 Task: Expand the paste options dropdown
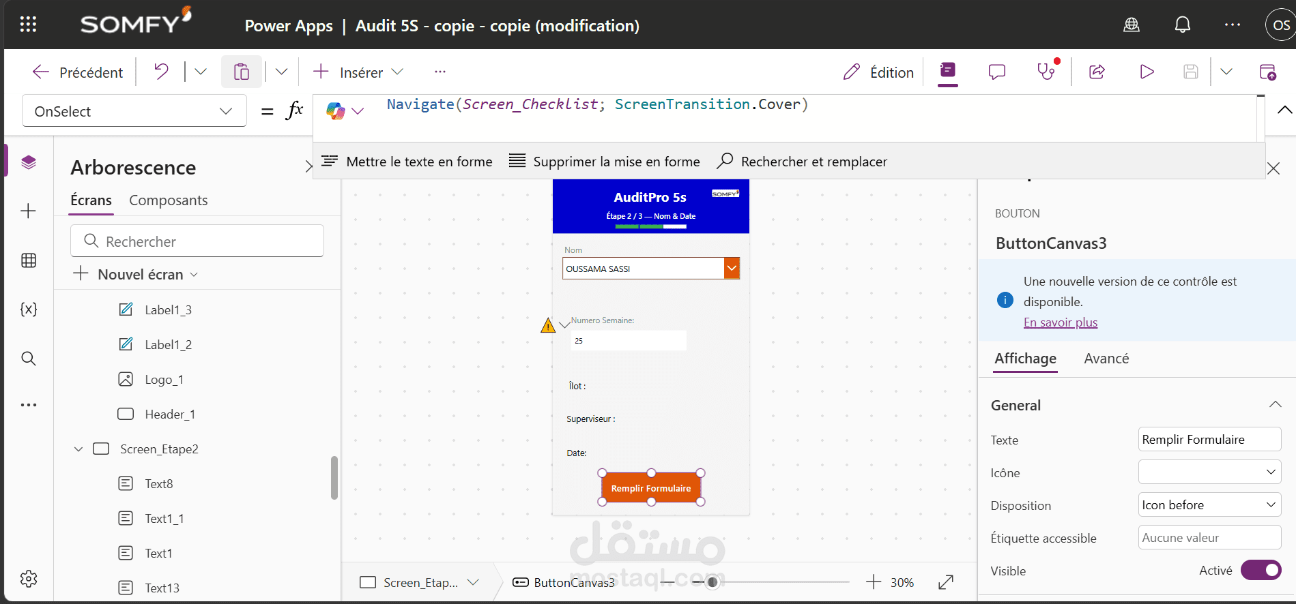(x=282, y=72)
